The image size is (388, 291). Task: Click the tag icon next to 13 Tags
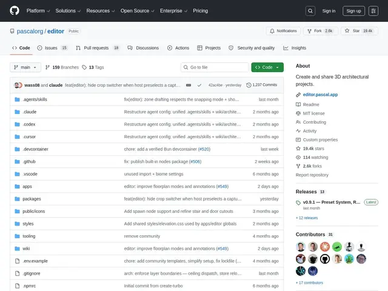point(84,67)
